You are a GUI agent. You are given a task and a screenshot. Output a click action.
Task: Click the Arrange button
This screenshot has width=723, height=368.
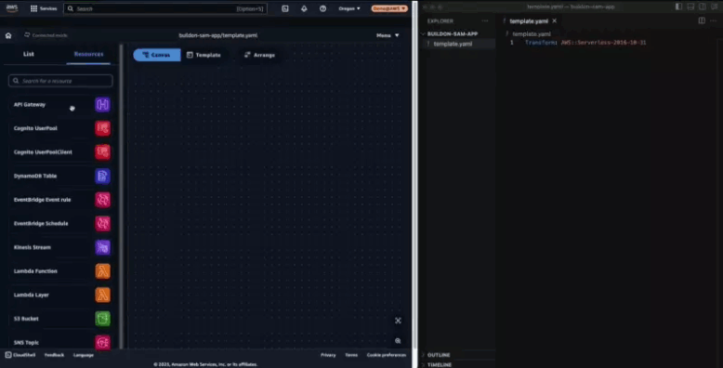(259, 55)
